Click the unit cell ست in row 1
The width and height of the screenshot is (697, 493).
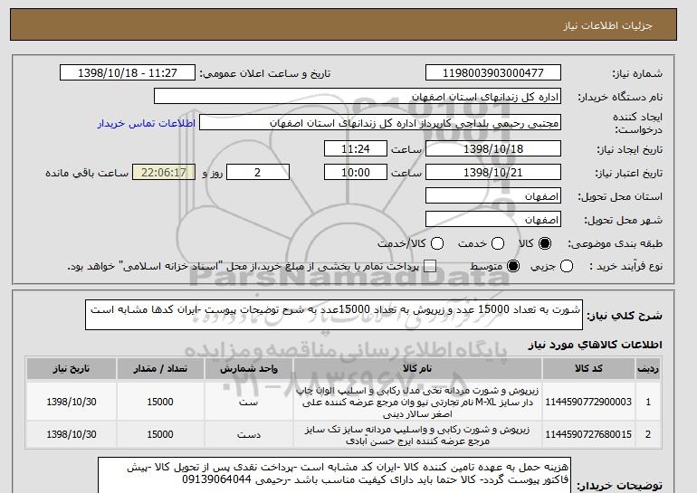[249, 402]
